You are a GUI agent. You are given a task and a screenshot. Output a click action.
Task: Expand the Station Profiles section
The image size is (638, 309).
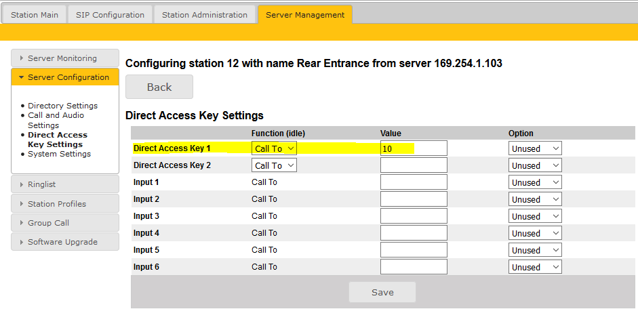(x=64, y=203)
